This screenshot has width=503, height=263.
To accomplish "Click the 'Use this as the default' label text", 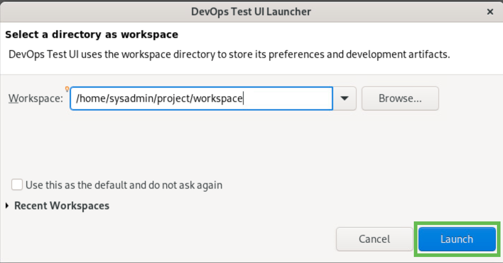I will tap(124, 185).
